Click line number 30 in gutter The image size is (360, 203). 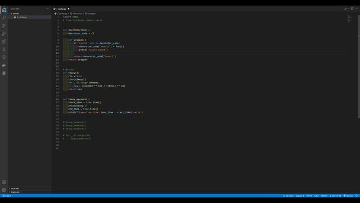(57, 112)
